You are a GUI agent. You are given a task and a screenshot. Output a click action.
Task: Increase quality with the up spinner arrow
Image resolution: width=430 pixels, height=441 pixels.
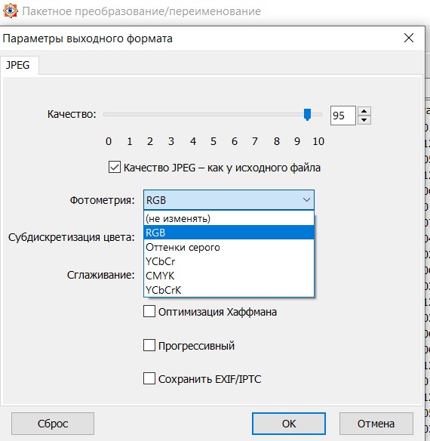coord(364,111)
